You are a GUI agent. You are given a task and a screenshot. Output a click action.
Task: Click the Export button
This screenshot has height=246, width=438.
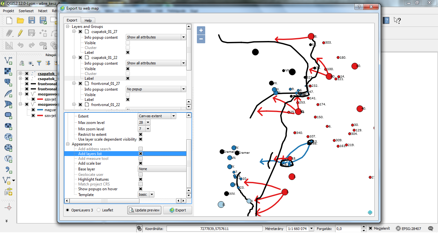(x=177, y=210)
